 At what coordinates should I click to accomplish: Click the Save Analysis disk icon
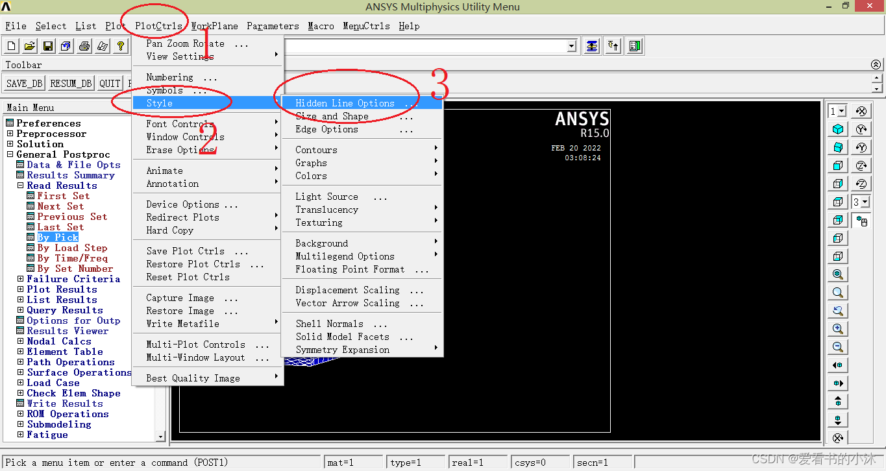pyautogui.click(x=48, y=46)
